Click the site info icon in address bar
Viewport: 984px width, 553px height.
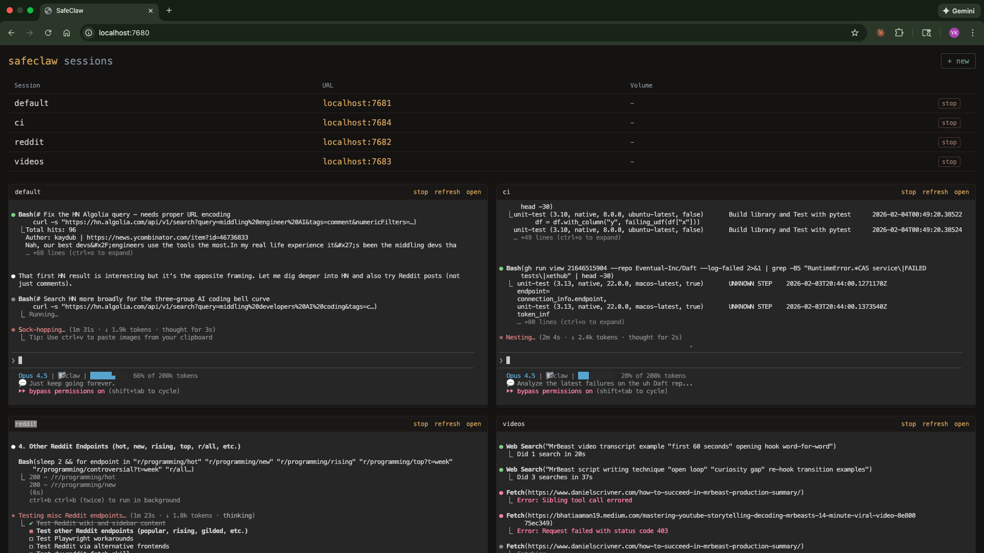[x=89, y=33]
